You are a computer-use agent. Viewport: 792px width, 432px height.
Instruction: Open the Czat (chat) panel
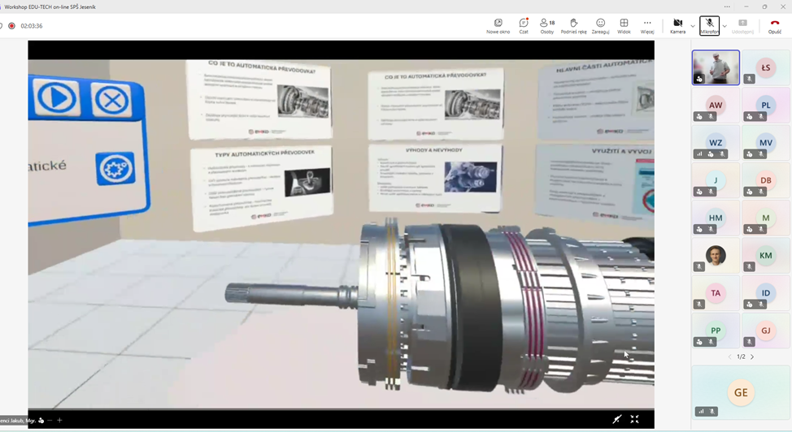tap(523, 25)
